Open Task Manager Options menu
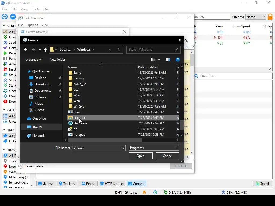Viewport: 275px width, 206px height. (x=32, y=25)
